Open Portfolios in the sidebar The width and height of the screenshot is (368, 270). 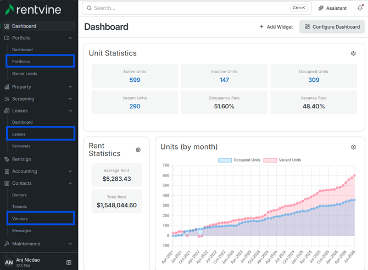pos(40,62)
